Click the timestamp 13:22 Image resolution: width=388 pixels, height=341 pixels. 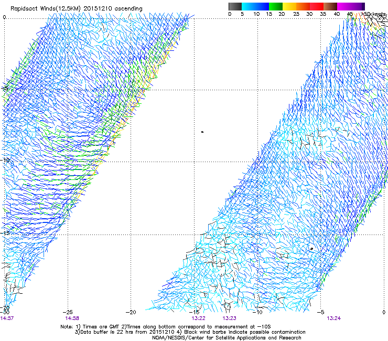point(198,318)
